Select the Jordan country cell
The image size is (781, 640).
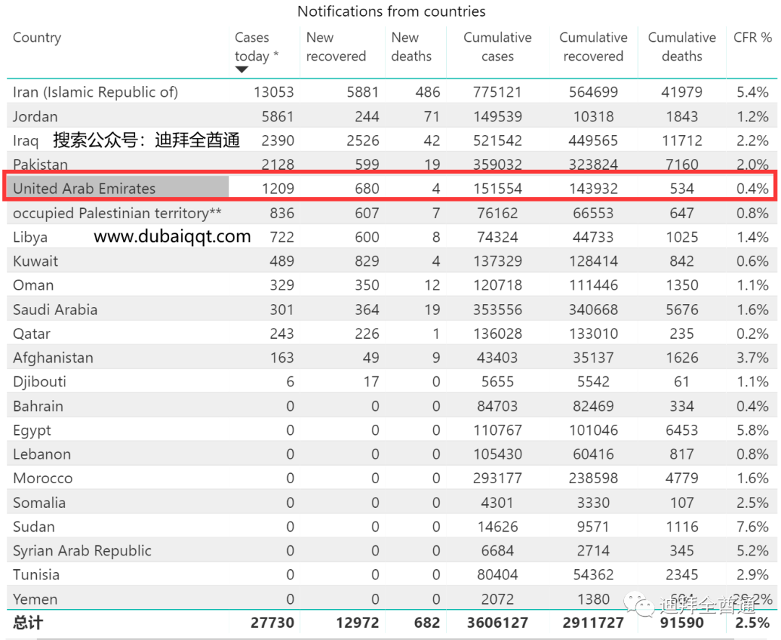(35, 116)
